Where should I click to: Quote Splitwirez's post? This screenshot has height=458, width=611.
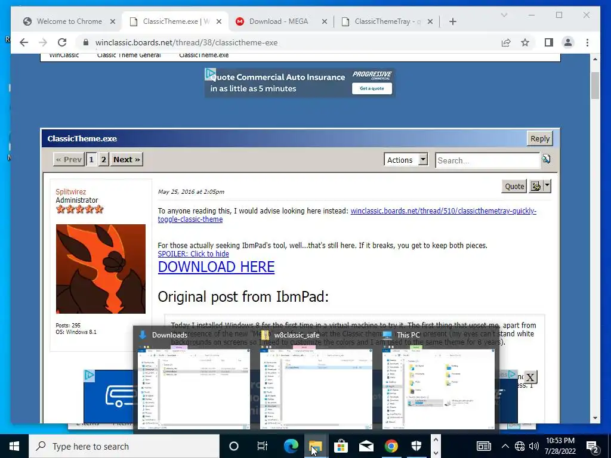(514, 186)
